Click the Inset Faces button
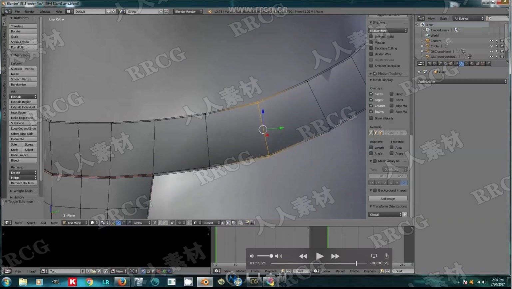Viewport: 512px width, 289px height. coord(23,112)
